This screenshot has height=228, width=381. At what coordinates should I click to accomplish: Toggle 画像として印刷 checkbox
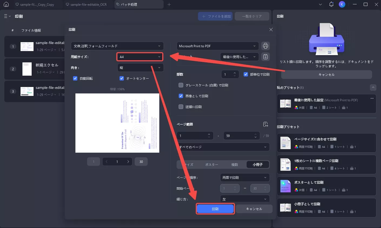[x=181, y=96]
